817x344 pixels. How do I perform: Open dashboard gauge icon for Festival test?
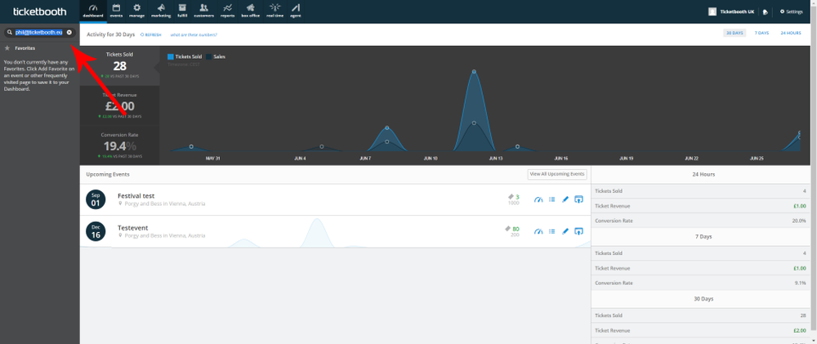(x=538, y=199)
